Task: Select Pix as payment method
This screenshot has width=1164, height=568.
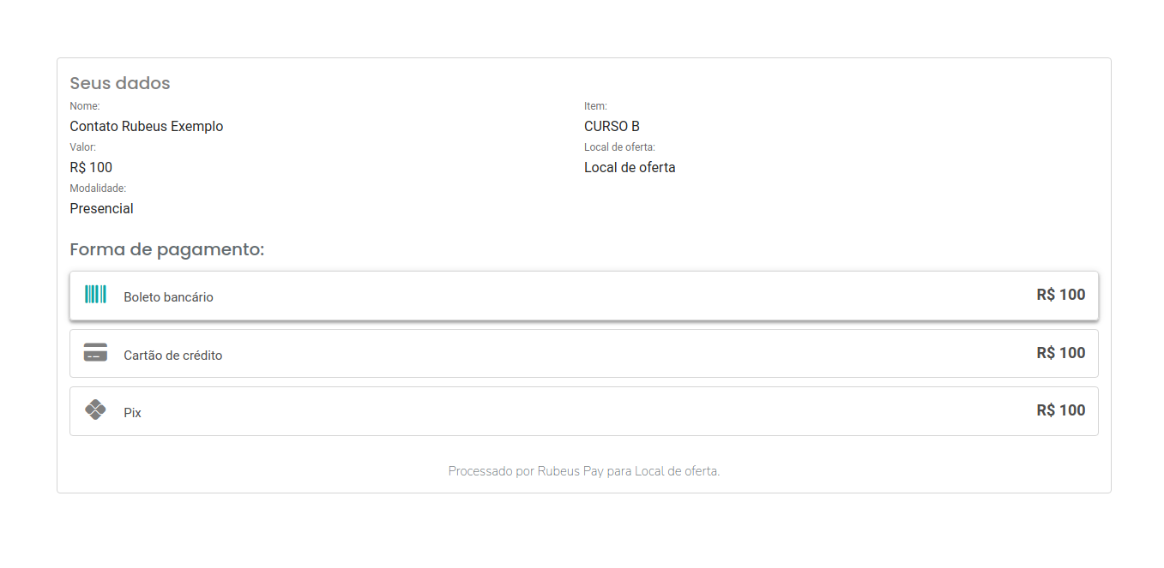Action: click(584, 411)
